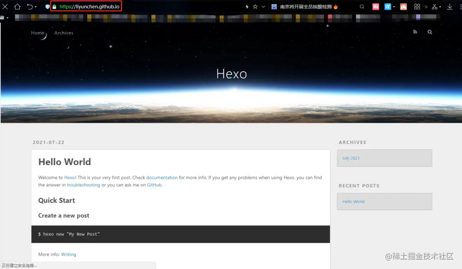Select the liyunchen.github.io address field
The image size is (462, 269).
89,6
